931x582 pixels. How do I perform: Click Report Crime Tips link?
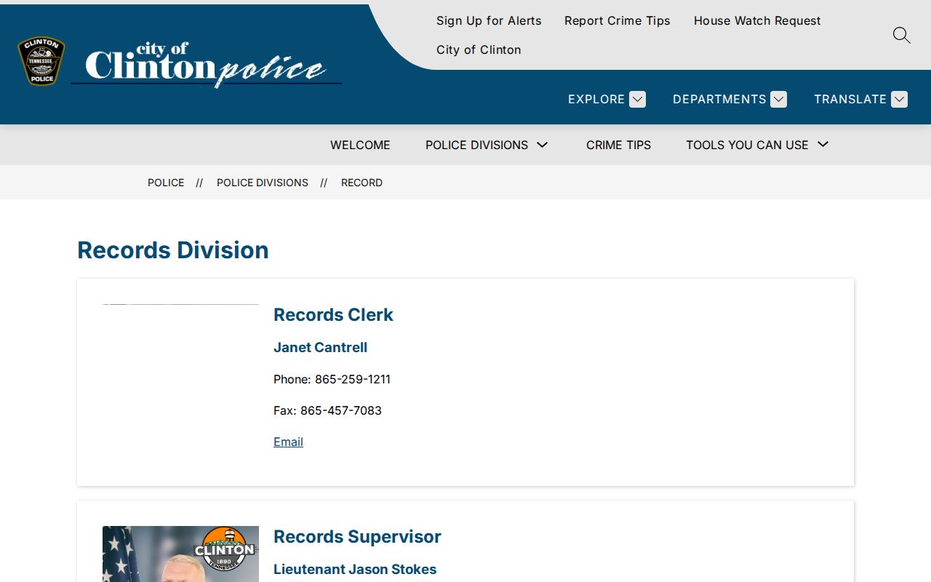click(618, 20)
